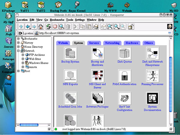The image size is (180, 135).
Task: Expand the remote node
Action: point(23,67)
